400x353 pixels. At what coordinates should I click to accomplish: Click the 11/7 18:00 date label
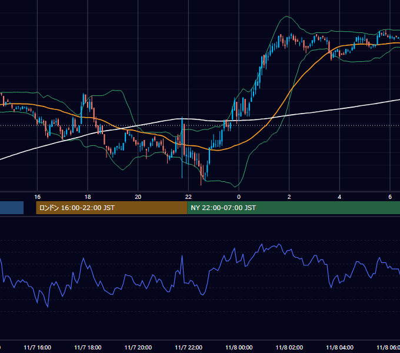pyautogui.click(x=88, y=347)
